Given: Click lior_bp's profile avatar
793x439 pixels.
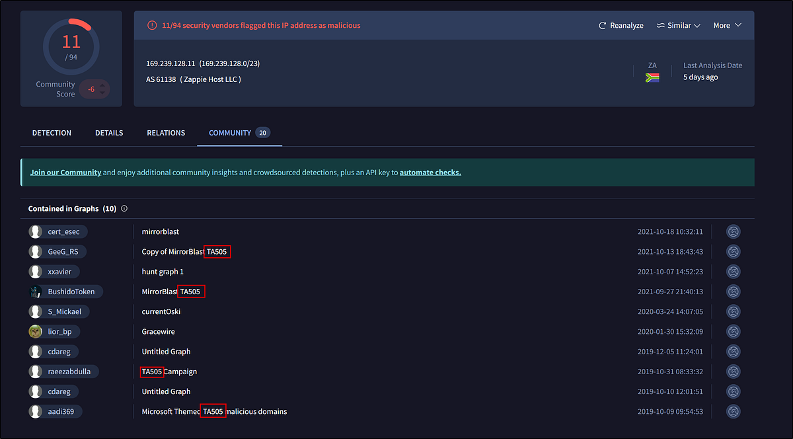Looking at the screenshot, I should tap(36, 331).
